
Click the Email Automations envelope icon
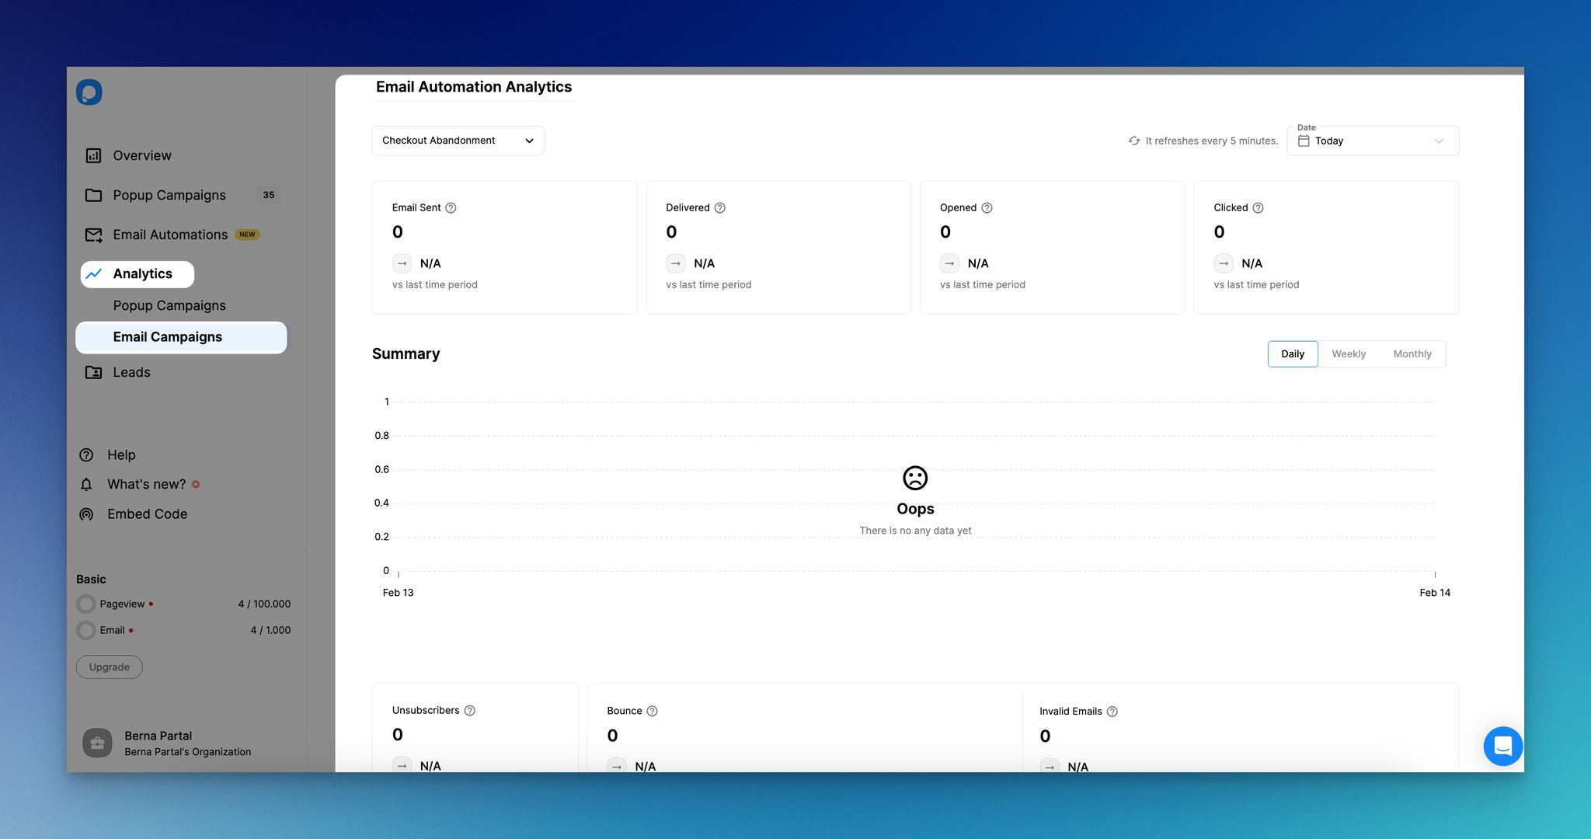click(x=93, y=235)
